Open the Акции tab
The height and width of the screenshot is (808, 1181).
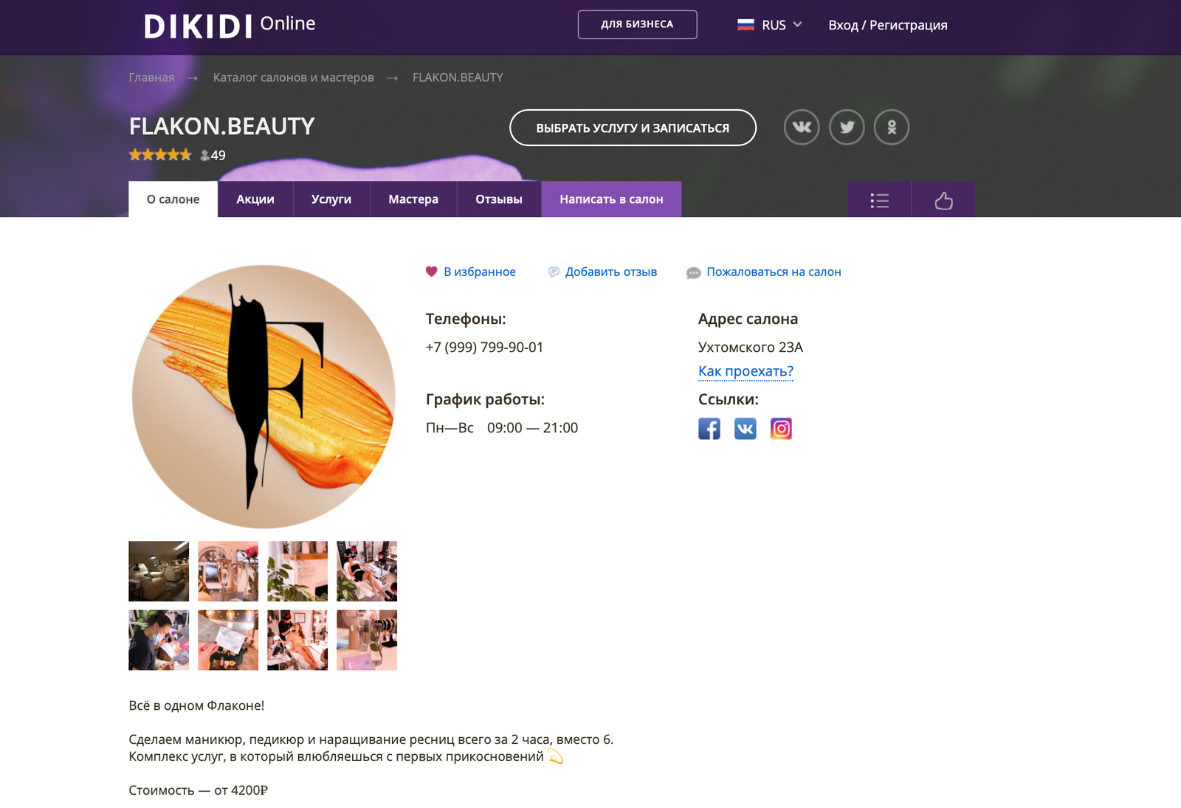pos(255,199)
